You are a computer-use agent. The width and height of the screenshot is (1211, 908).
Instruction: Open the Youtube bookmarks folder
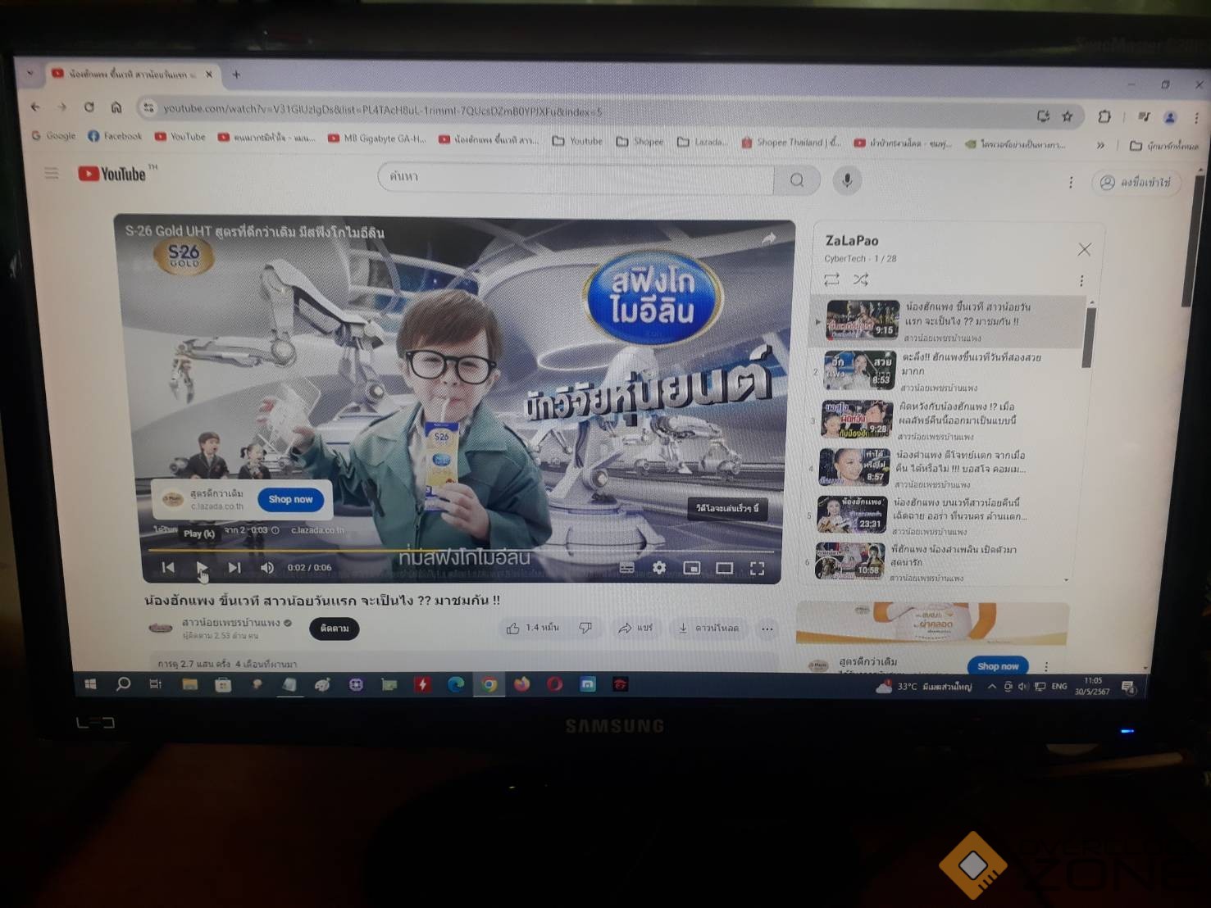577,141
